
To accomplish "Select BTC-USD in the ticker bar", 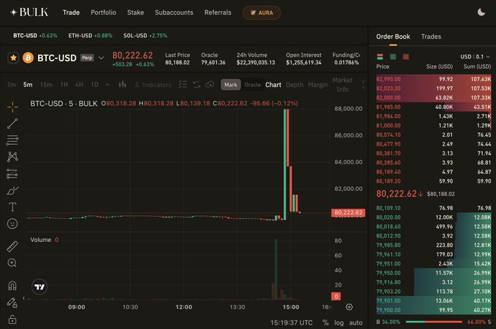I will pos(35,36).
